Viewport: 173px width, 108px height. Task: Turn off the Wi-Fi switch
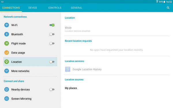coord(52,25)
